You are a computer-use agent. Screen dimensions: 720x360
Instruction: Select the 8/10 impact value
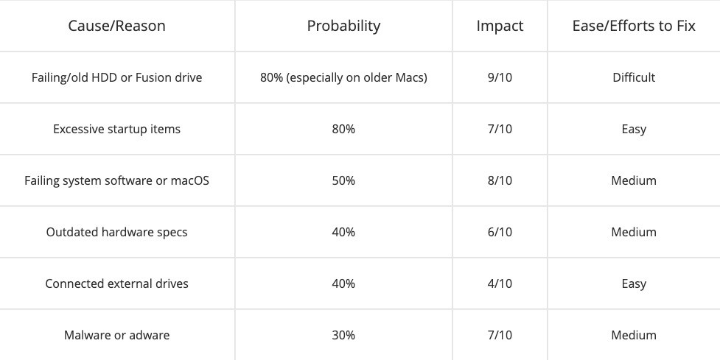click(x=500, y=180)
